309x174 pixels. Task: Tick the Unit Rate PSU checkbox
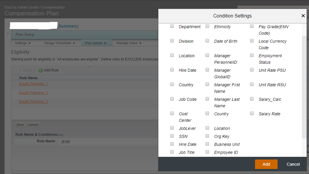(x=252, y=70)
